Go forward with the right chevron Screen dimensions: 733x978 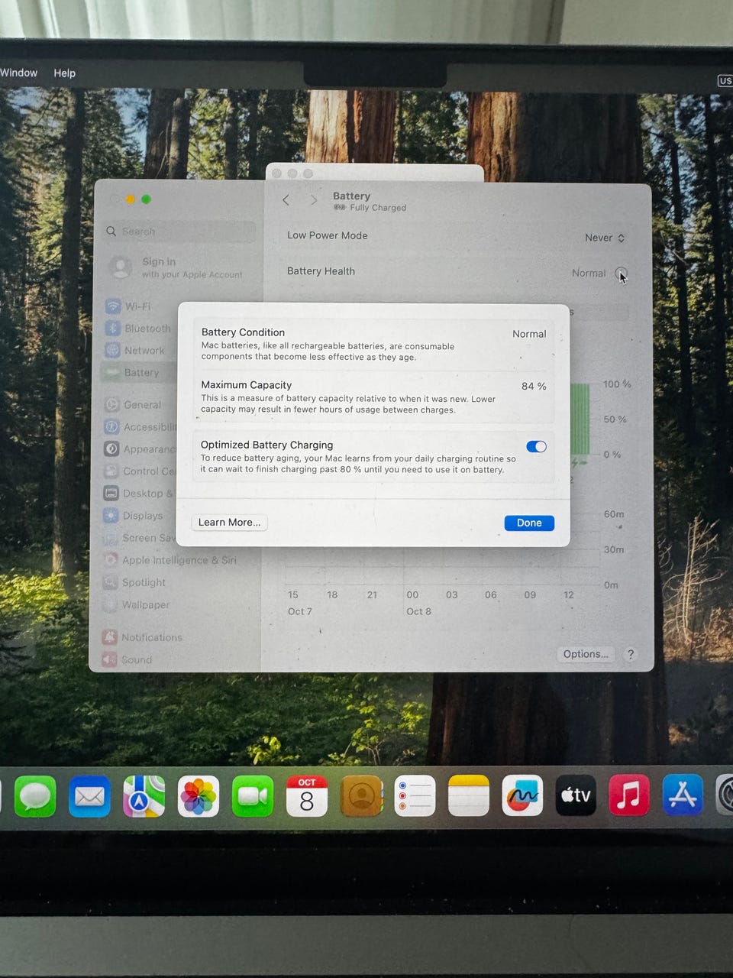pyautogui.click(x=313, y=200)
